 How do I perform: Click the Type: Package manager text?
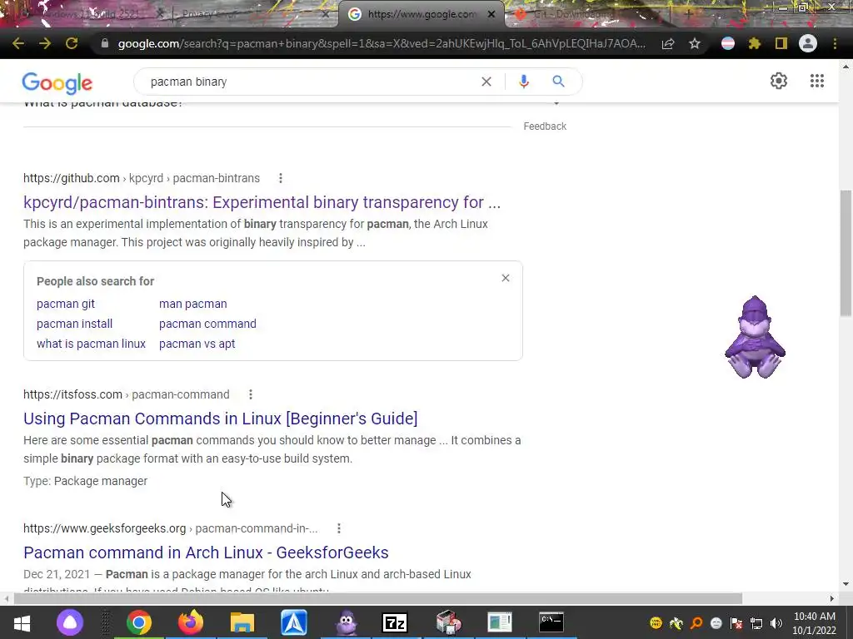pos(86,481)
